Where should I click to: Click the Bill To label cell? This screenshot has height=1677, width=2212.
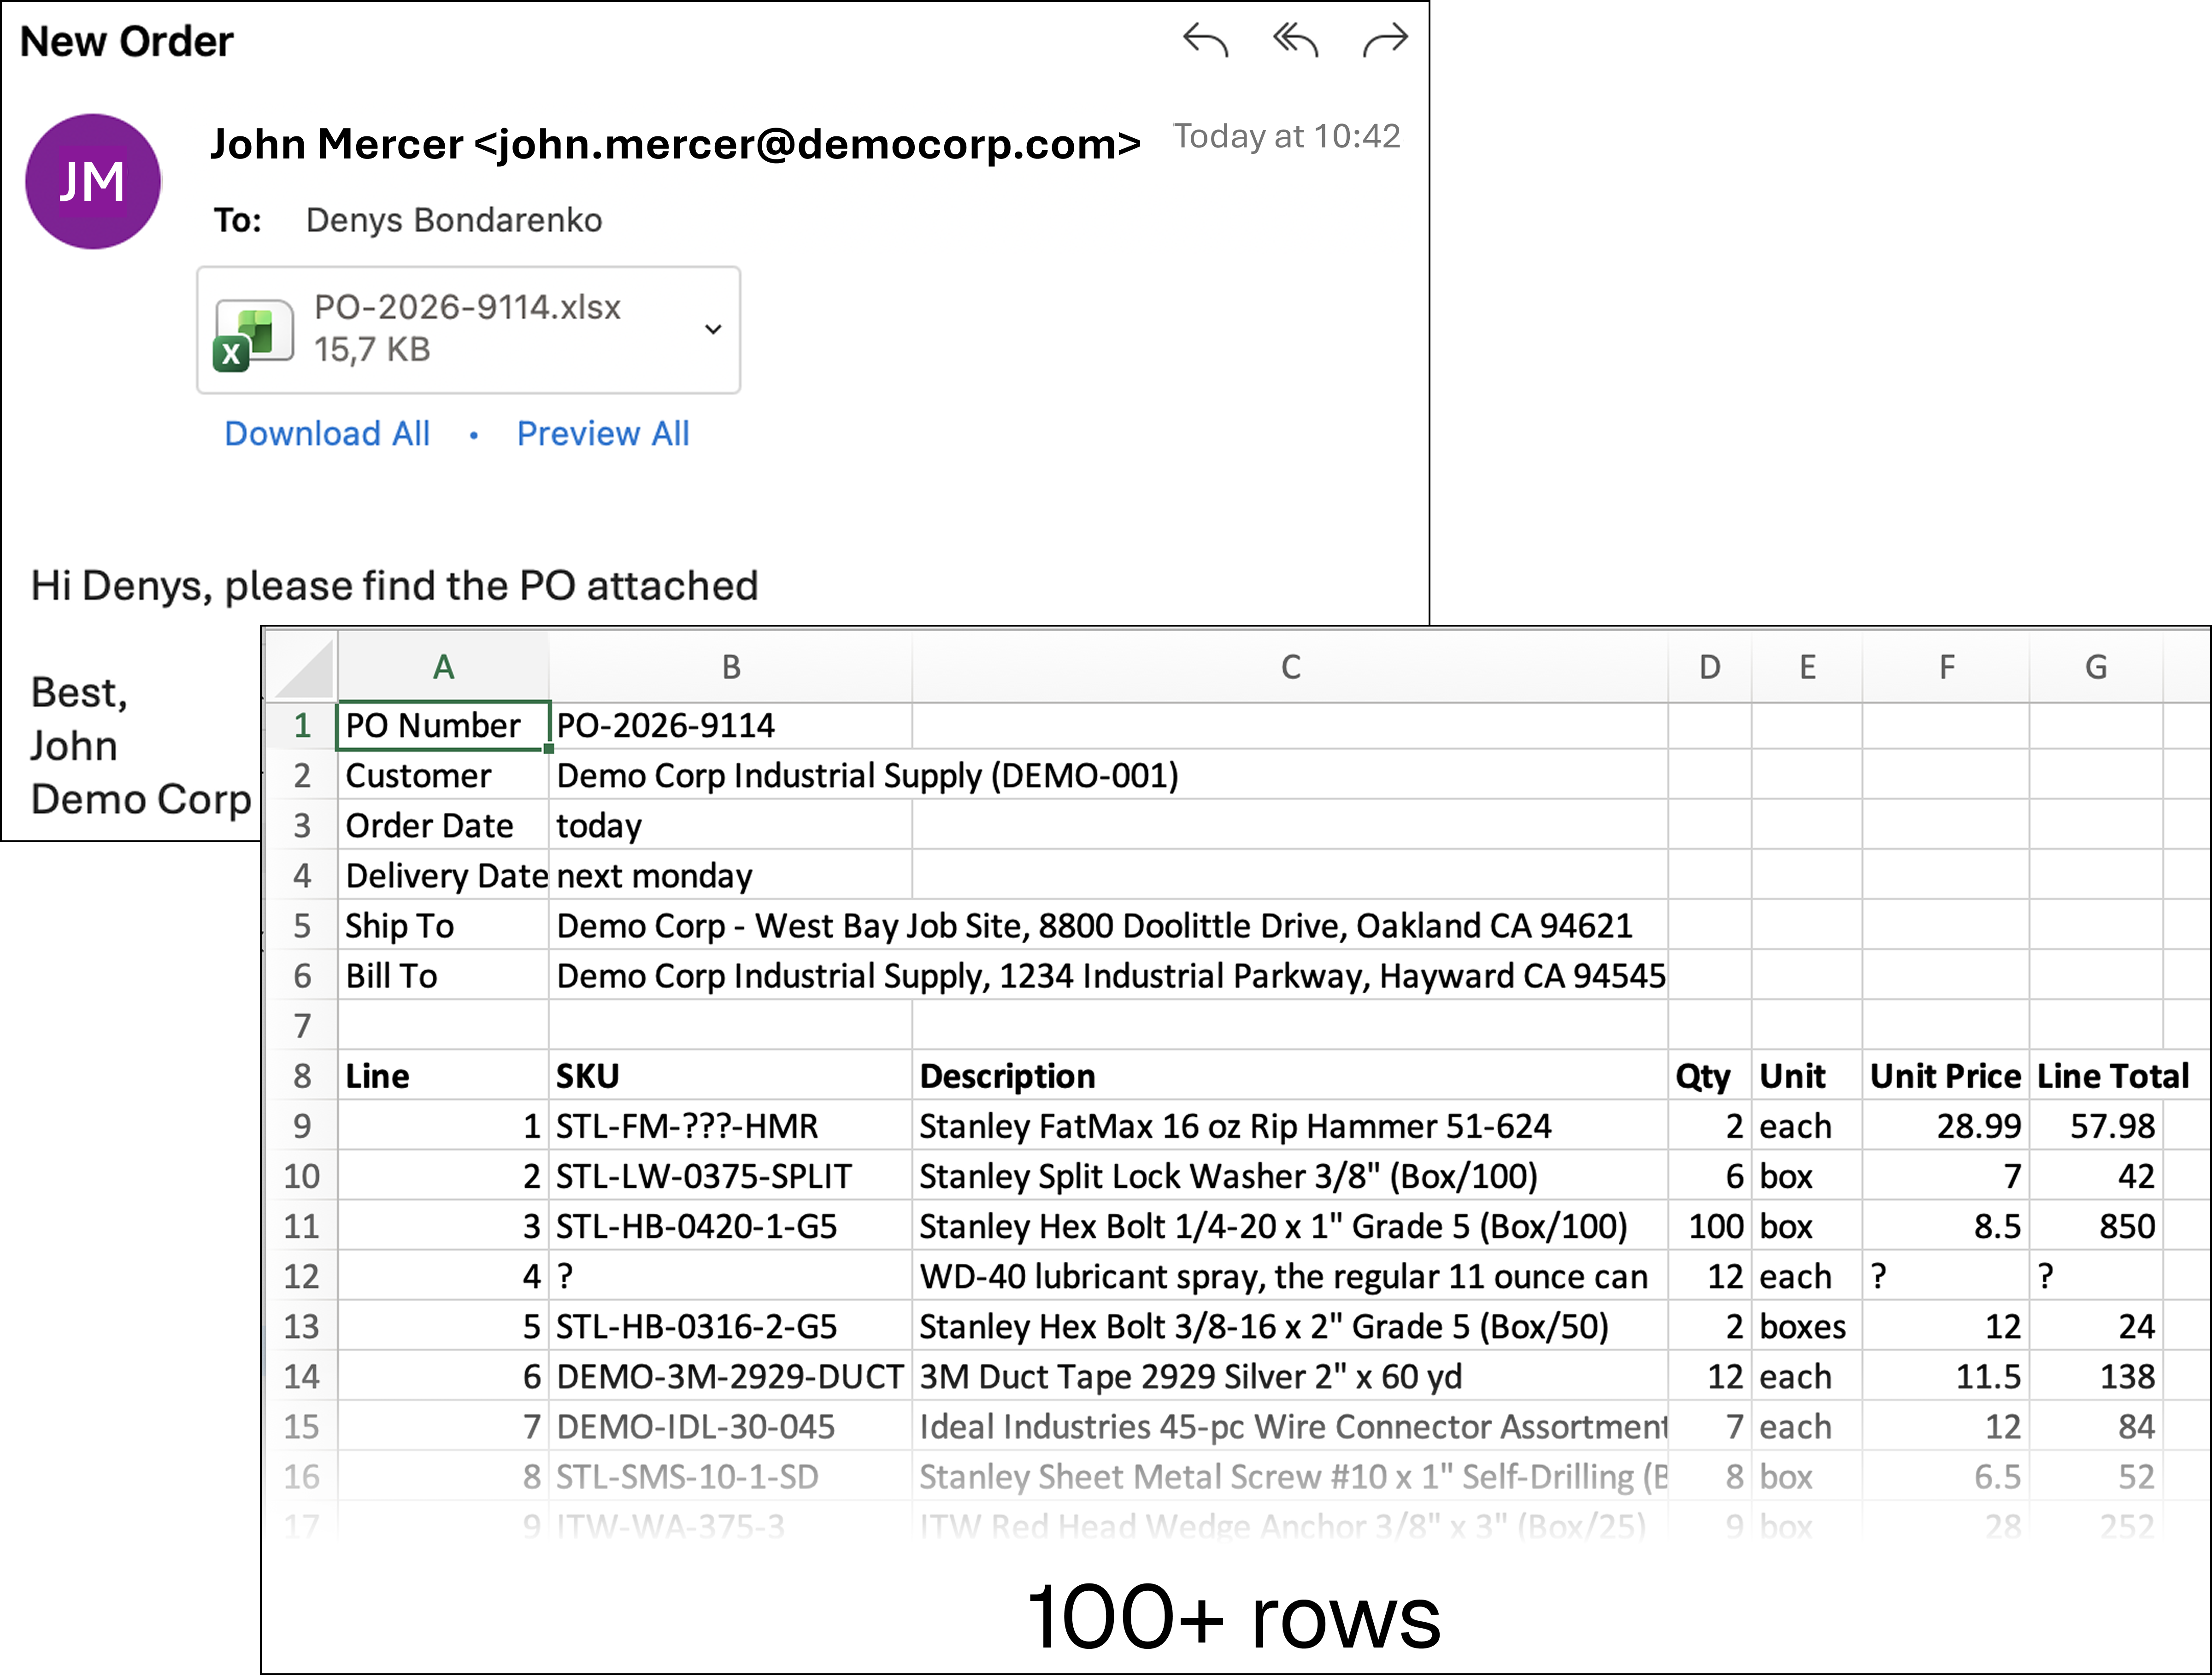pyautogui.click(x=443, y=975)
